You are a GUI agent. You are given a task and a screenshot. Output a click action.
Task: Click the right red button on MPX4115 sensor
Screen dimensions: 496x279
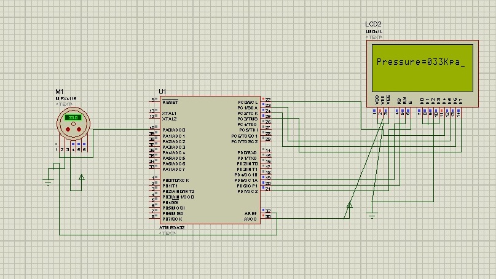coord(79,130)
